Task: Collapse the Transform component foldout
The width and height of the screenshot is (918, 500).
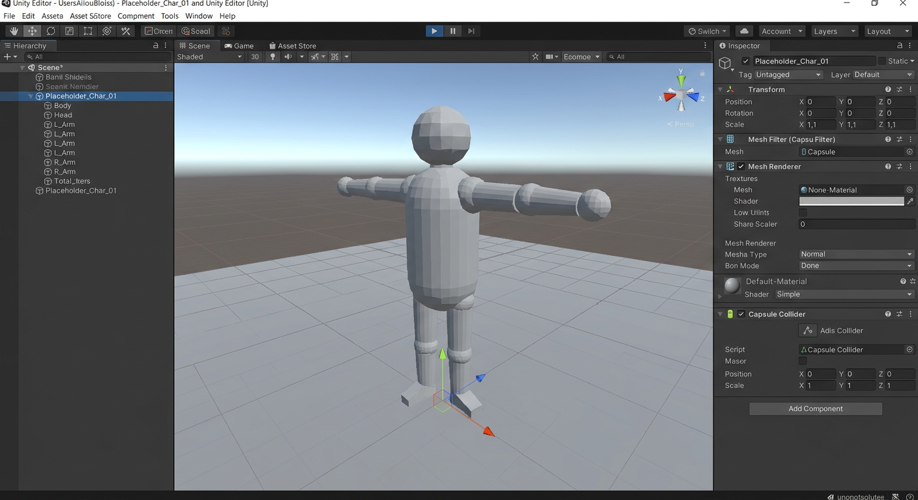Action: tap(720, 89)
